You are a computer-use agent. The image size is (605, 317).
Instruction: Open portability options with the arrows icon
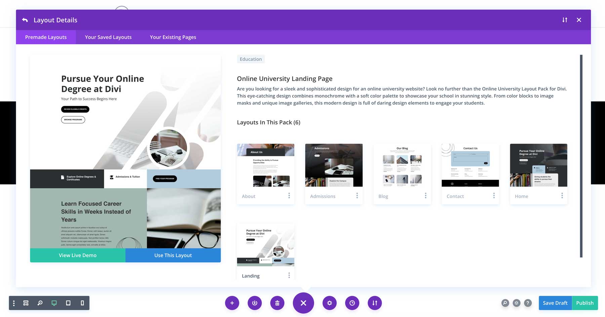click(x=374, y=303)
